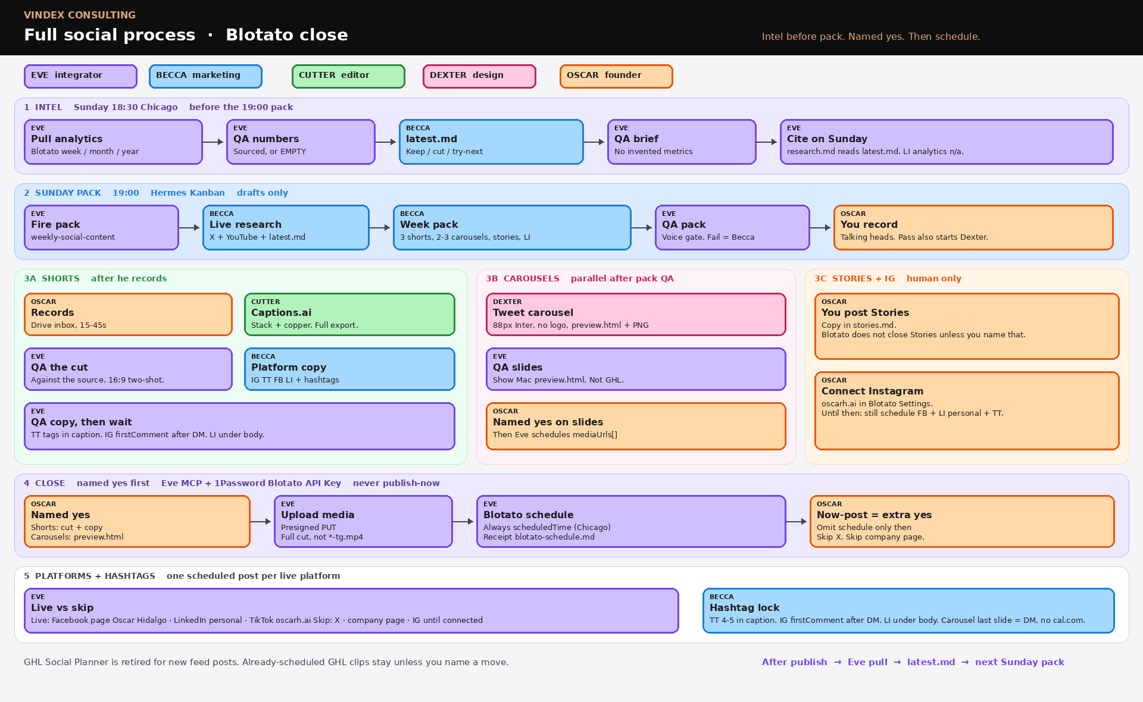Select the Tweet carousel card
The height and width of the screenshot is (702, 1143).
click(636, 314)
